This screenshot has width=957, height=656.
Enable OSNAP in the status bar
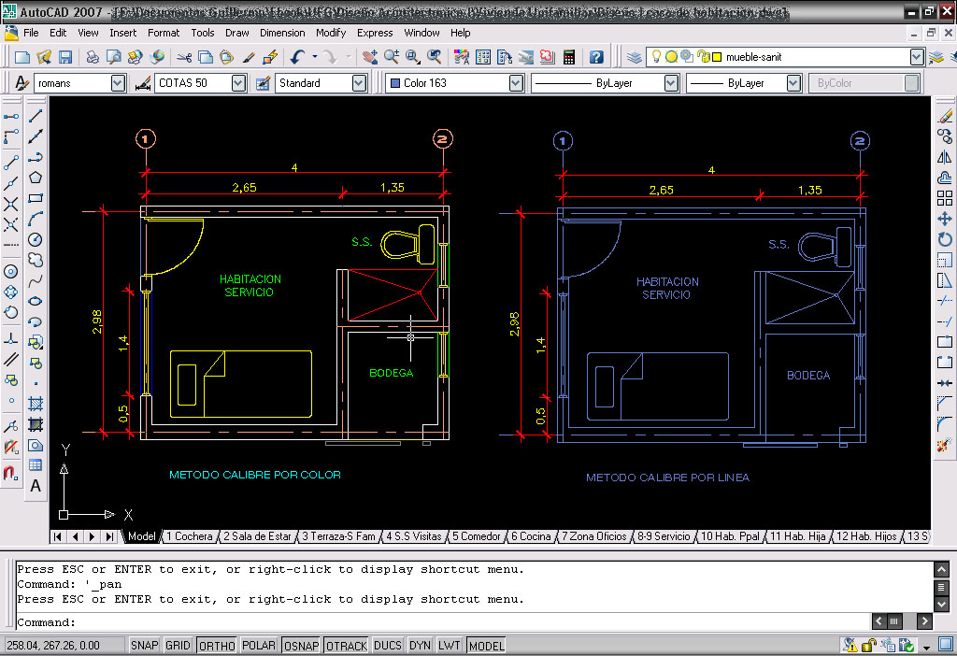(300, 645)
